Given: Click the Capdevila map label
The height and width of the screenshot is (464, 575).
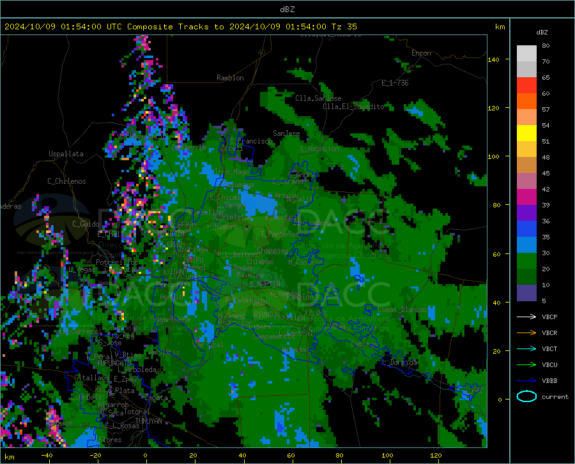Looking at the screenshot, I should pos(188,147).
